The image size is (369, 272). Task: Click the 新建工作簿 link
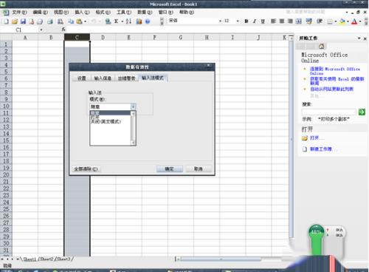point(321,149)
